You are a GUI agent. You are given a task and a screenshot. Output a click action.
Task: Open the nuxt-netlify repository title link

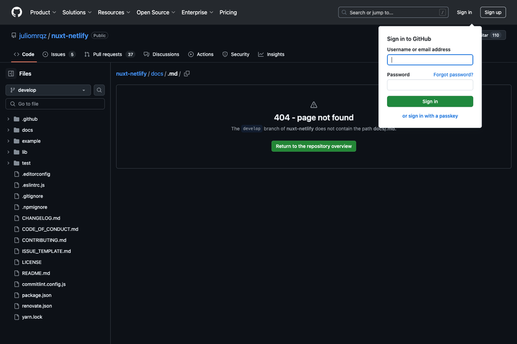point(70,35)
